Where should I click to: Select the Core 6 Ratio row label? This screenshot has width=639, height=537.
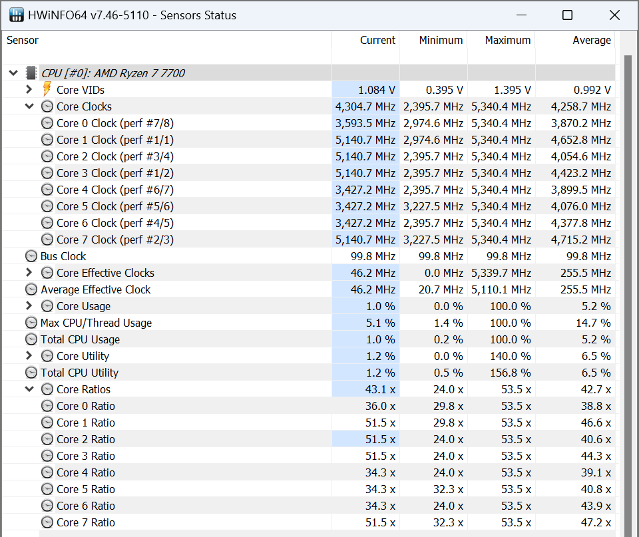click(86, 506)
